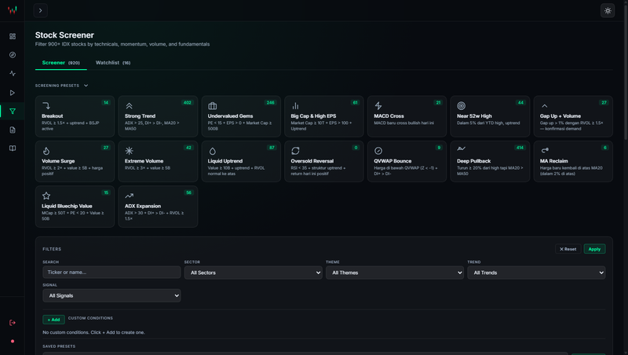Click the Stock Screener heading

click(x=64, y=35)
